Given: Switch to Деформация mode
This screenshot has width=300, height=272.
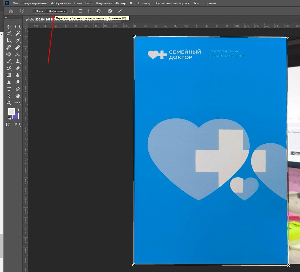Looking at the screenshot, I should tap(57, 11).
